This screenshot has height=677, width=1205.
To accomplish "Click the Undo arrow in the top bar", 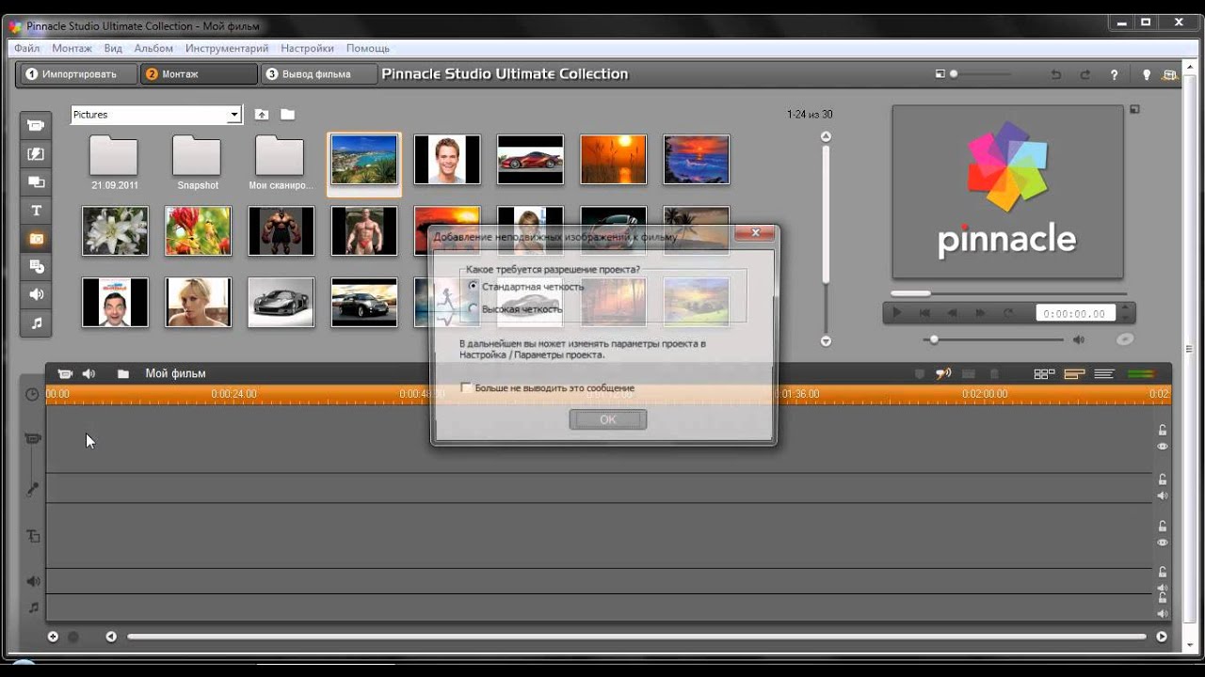I will point(1055,74).
